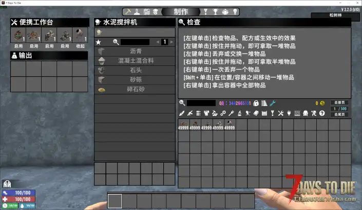Image resolution: width=362 pixels, height=210 pixels.
Task: Click the first empty output slot
Action: (x=18, y=69)
